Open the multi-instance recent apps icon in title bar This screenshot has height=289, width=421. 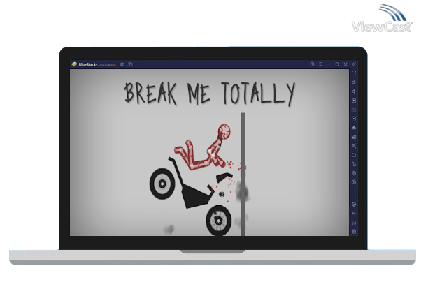[x=131, y=64]
